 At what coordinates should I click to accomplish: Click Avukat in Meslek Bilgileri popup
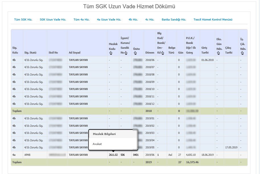(x=97, y=144)
